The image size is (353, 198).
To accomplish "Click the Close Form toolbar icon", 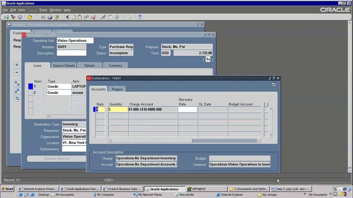I will (57, 17).
